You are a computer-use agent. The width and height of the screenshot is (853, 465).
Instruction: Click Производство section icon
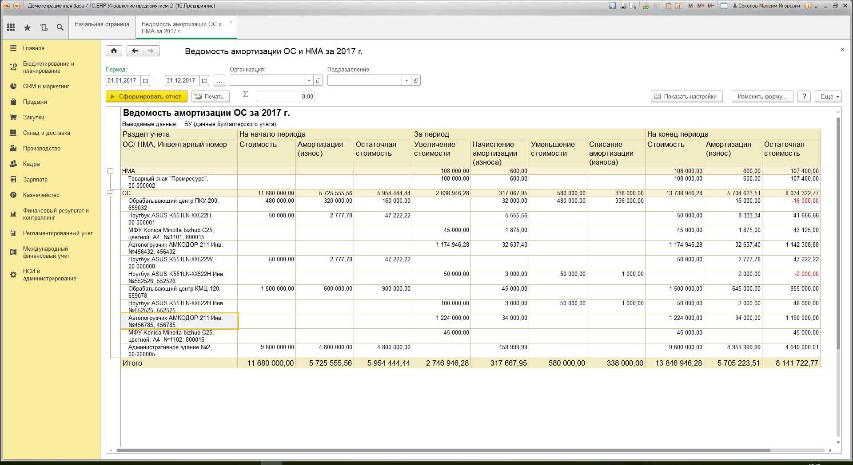[13, 148]
